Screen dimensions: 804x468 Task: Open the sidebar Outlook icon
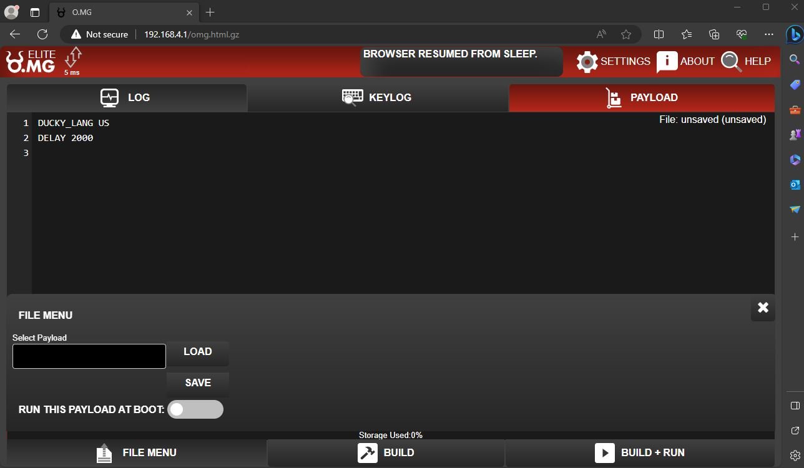(x=795, y=185)
